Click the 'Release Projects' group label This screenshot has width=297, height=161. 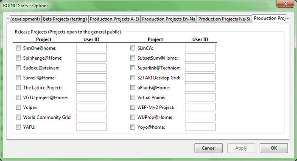[68, 32]
